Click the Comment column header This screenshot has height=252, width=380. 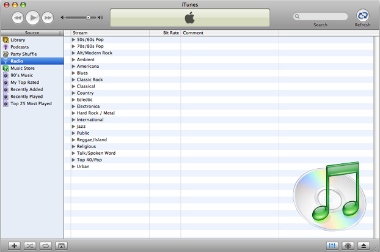point(193,33)
